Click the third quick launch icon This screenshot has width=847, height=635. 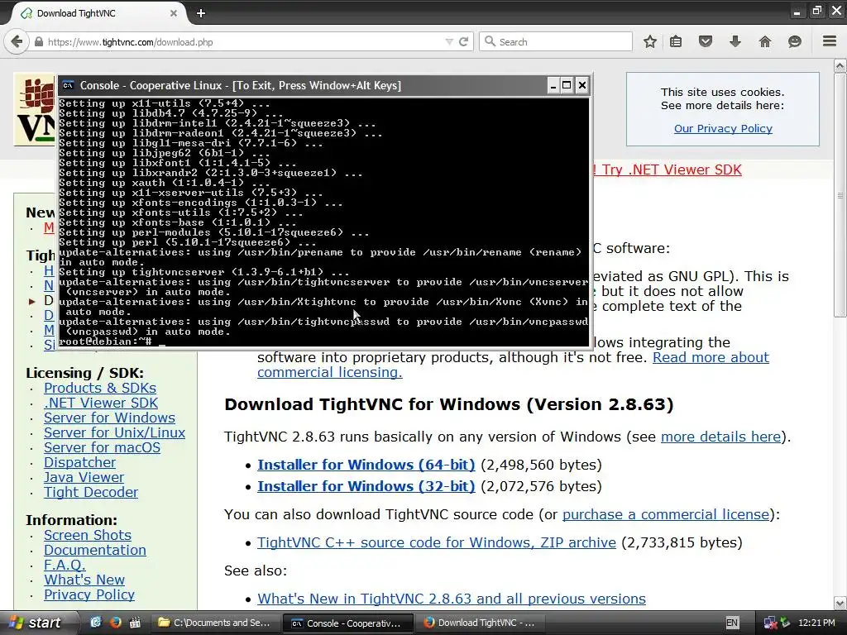point(135,623)
